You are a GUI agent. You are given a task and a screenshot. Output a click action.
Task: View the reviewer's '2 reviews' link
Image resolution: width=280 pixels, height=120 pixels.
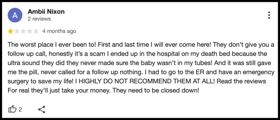pos(39,19)
